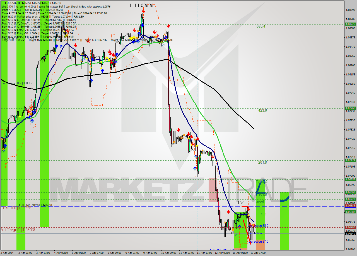This screenshot has width=357, height=256.
Task: Click the '15 Apr 17:00' time label
Action: tap(258, 253)
